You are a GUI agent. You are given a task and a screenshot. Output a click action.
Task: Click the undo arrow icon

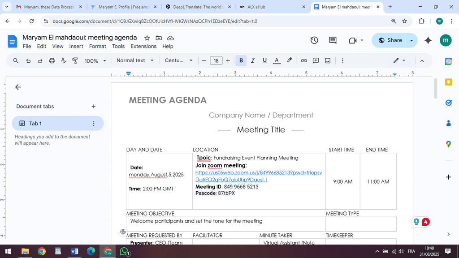pos(28,60)
